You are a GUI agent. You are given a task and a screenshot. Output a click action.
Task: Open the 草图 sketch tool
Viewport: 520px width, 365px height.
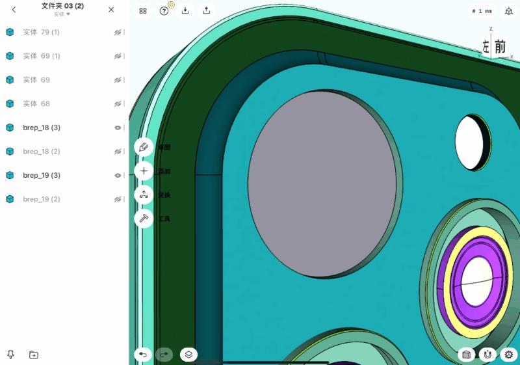click(144, 147)
